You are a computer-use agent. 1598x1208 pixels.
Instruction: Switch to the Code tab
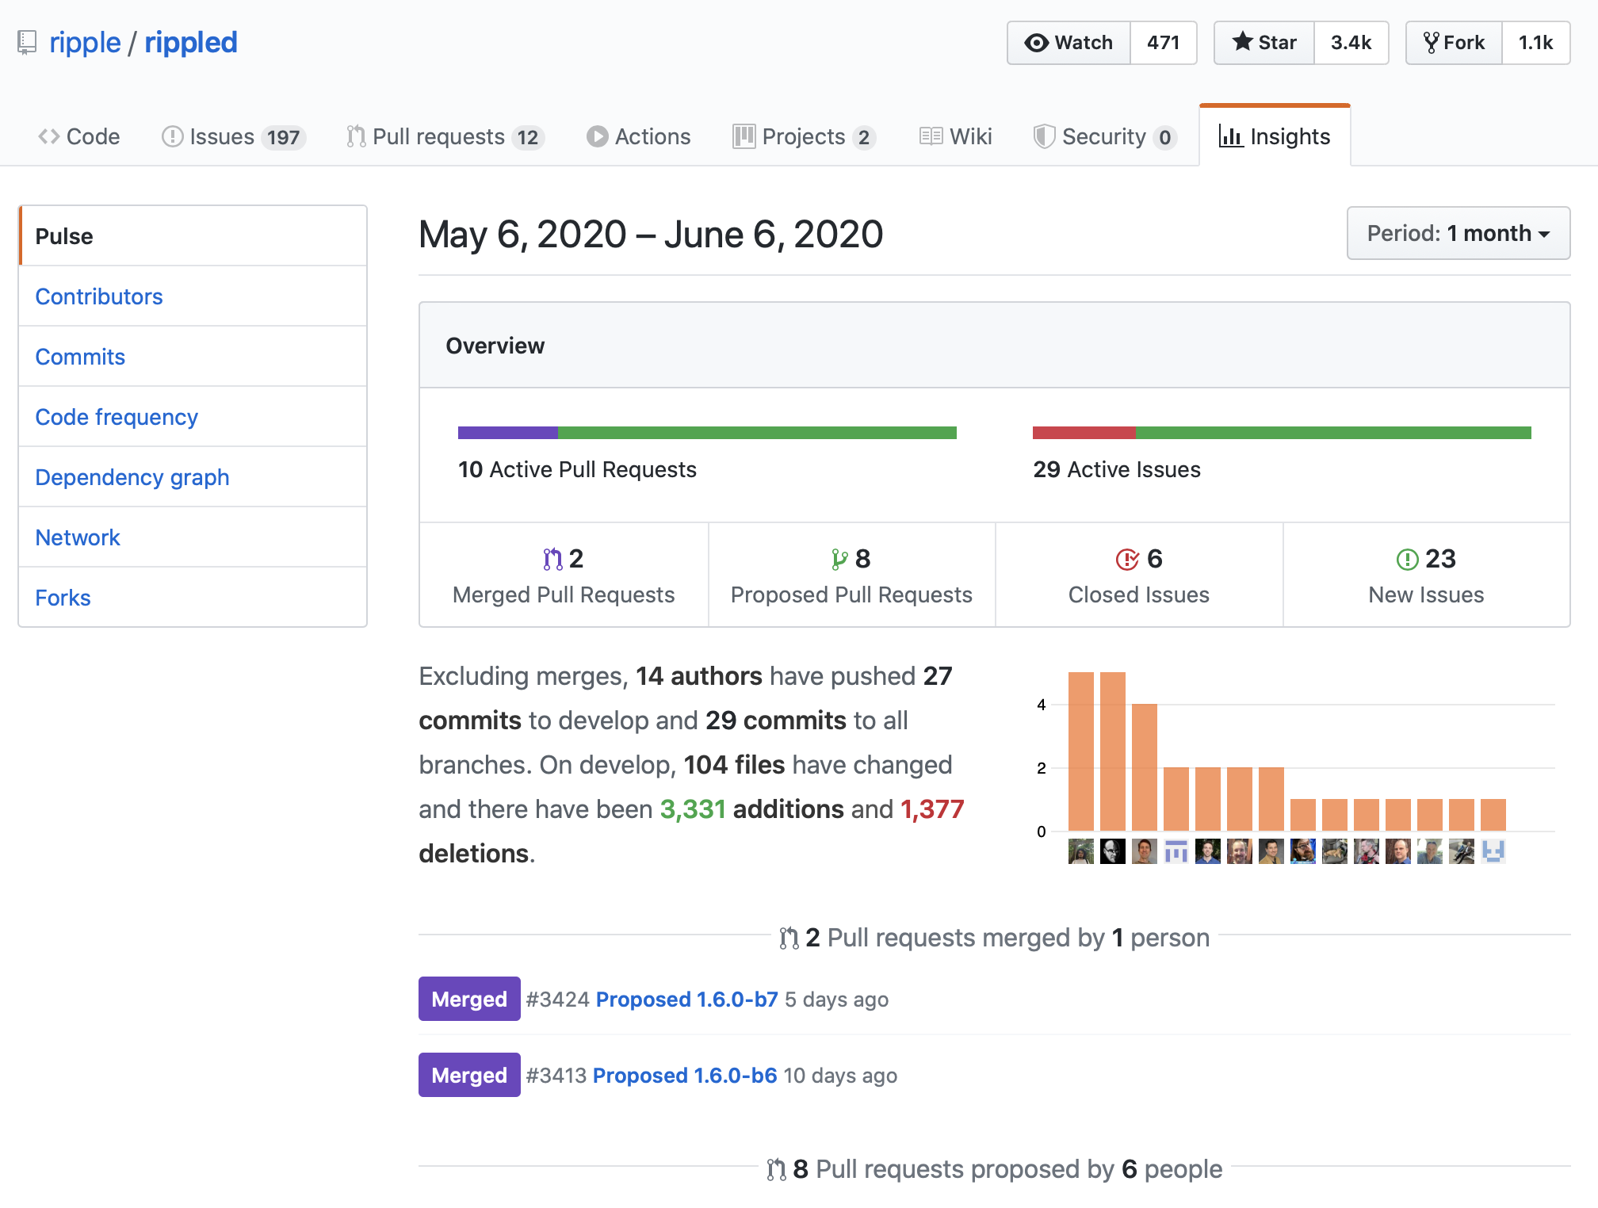point(79,136)
